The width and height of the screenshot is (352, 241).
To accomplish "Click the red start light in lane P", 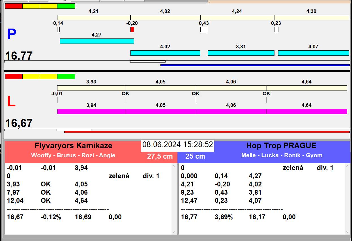I will tap(14, 6).
